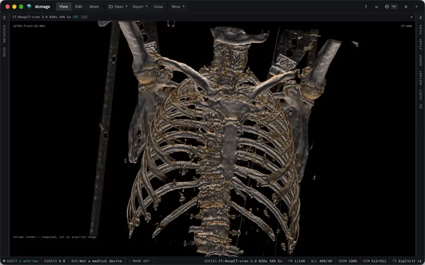The height and width of the screenshot is (265, 425).
Task: Open the STUDY panel tab on the right
Action: point(421,44)
